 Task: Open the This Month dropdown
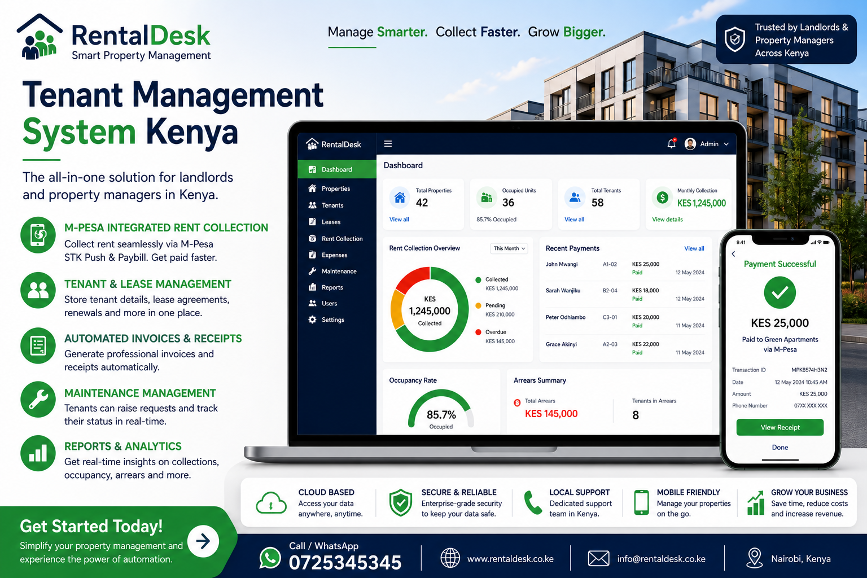[x=509, y=248]
